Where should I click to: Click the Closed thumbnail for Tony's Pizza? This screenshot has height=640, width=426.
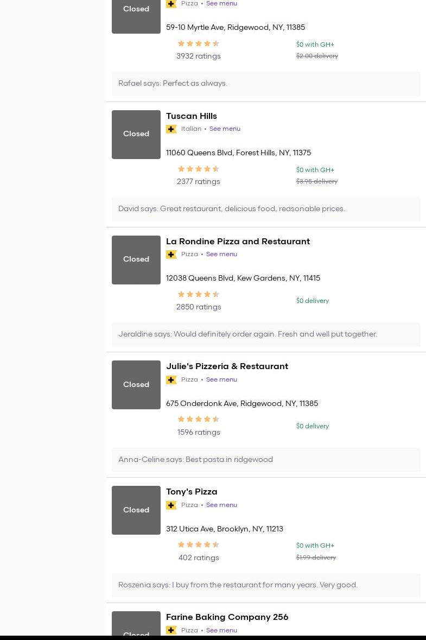136,510
